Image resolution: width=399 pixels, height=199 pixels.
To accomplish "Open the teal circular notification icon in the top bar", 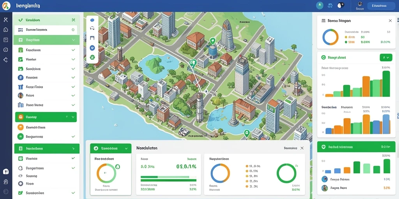I will coord(320,5).
